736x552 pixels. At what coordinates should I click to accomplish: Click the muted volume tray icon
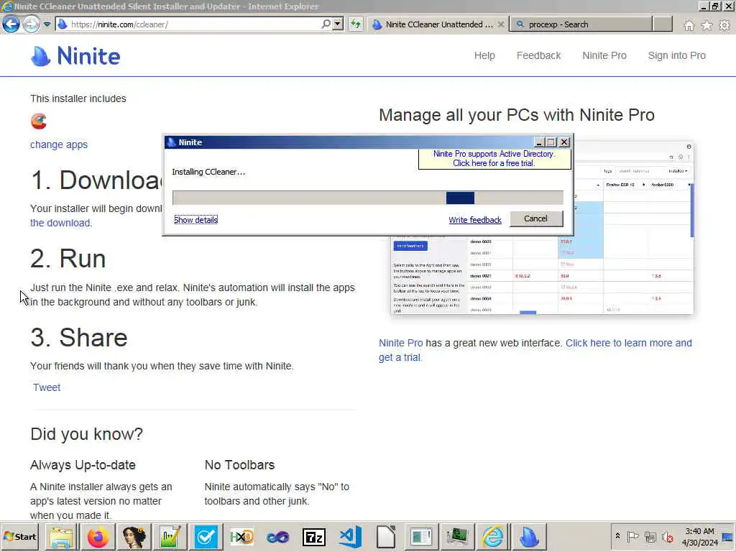(667, 536)
